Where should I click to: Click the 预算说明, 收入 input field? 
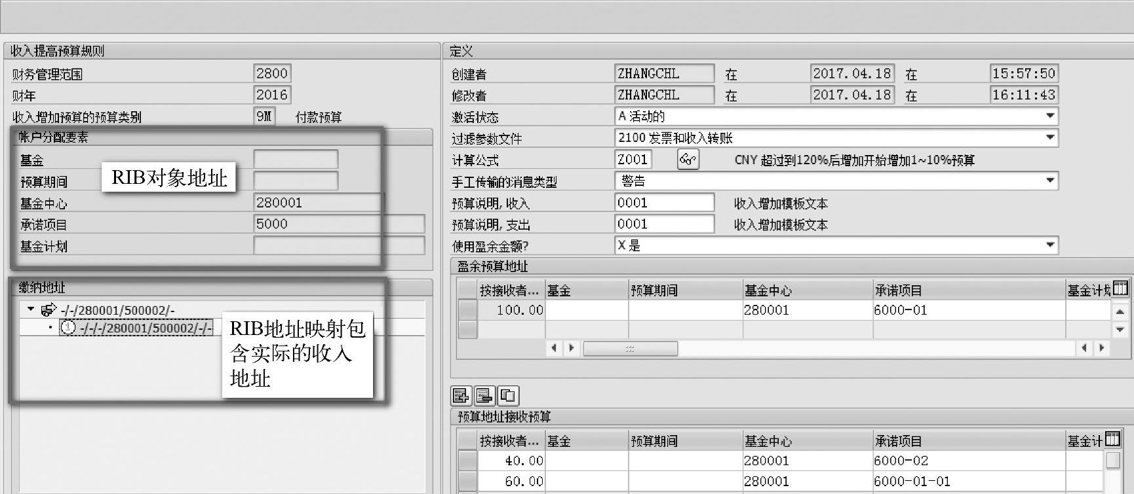(x=663, y=203)
